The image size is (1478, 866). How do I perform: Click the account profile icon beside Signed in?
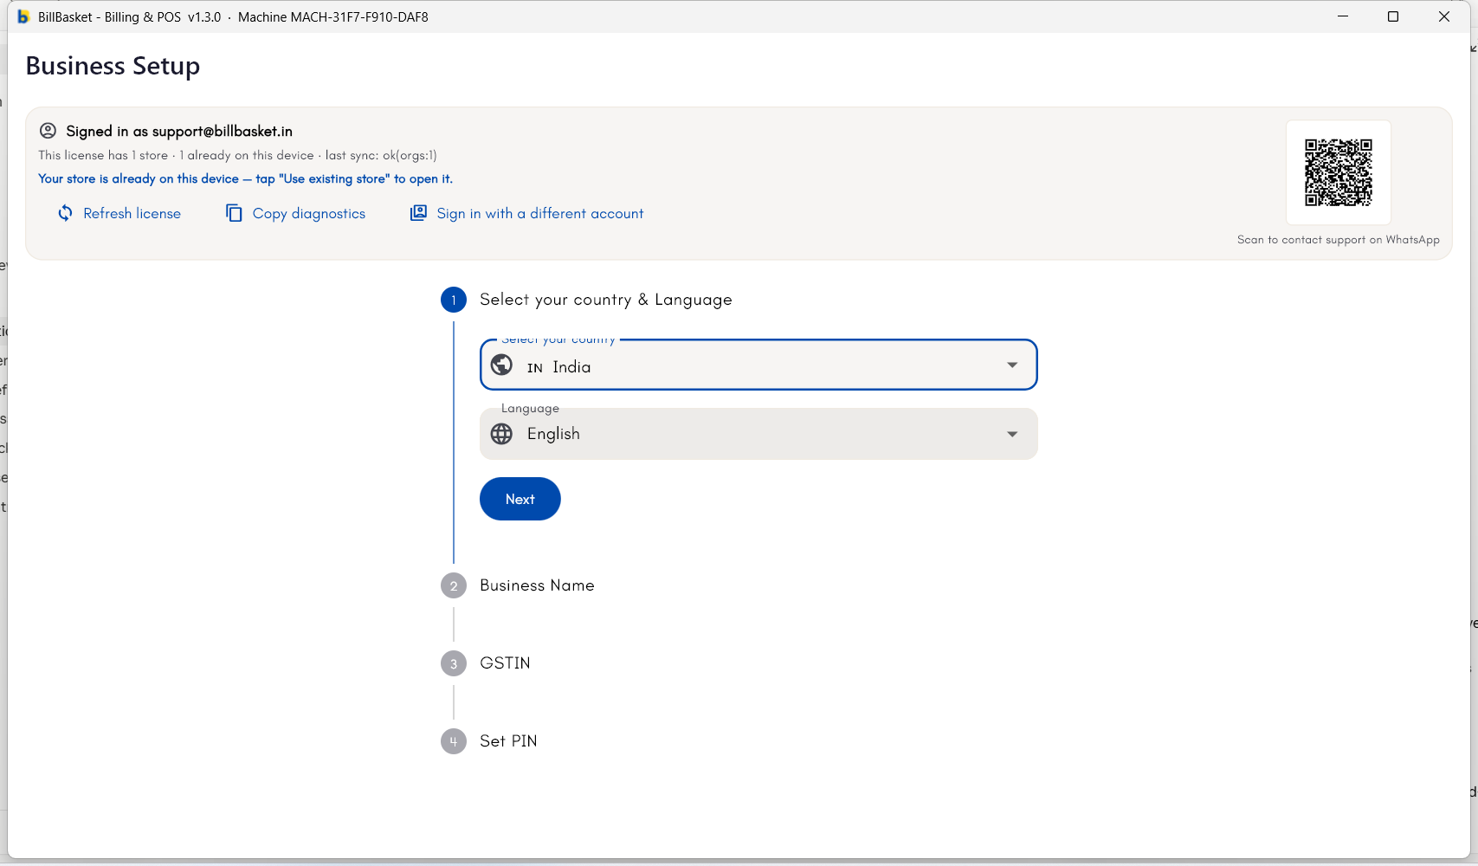(x=48, y=131)
